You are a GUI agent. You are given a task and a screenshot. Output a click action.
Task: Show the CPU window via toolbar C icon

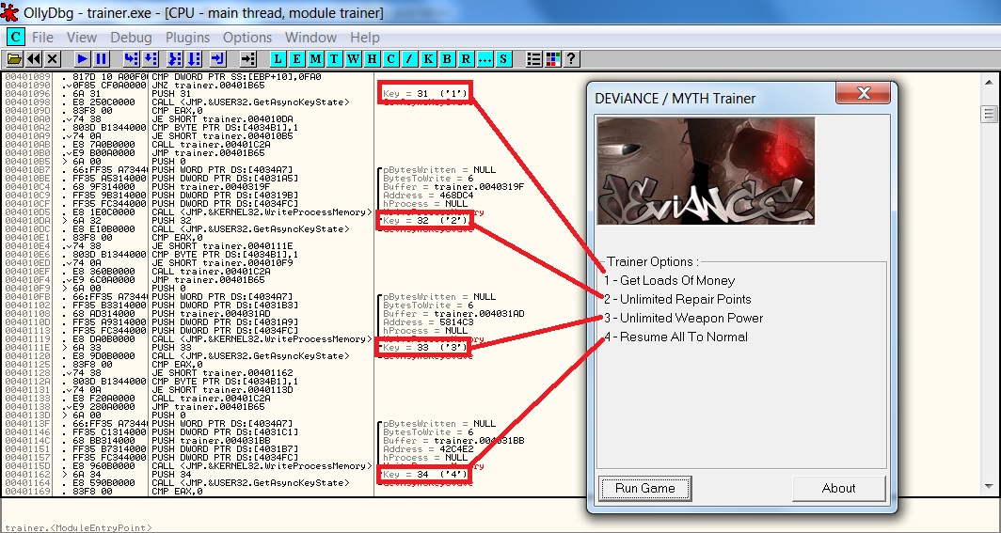pos(390,58)
